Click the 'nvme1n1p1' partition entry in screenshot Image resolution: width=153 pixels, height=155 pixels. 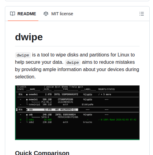pyautogui.click(x=34, y=105)
